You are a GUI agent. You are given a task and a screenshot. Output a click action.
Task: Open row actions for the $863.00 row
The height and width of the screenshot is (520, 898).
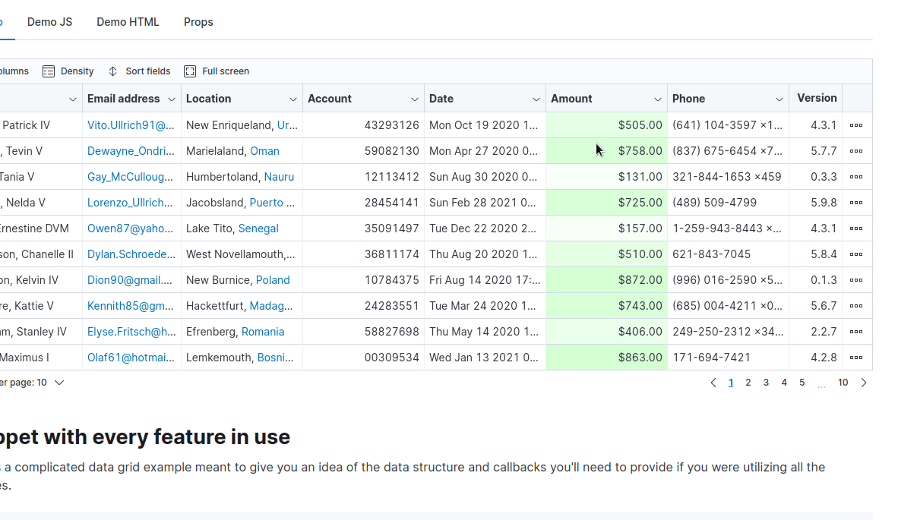(856, 358)
